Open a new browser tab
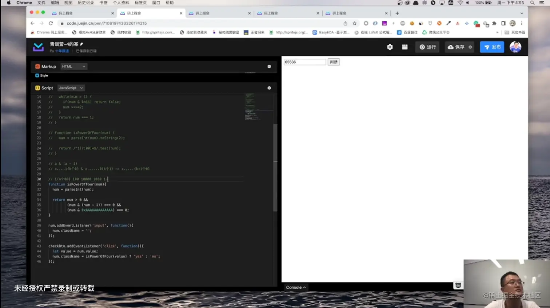This screenshot has height=308, width=550. coord(397,13)
